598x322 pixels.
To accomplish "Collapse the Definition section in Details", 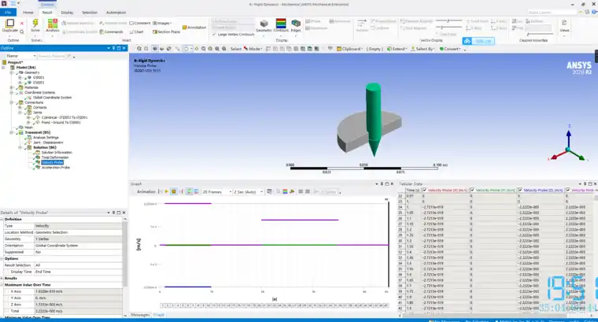I will (2, 220).
